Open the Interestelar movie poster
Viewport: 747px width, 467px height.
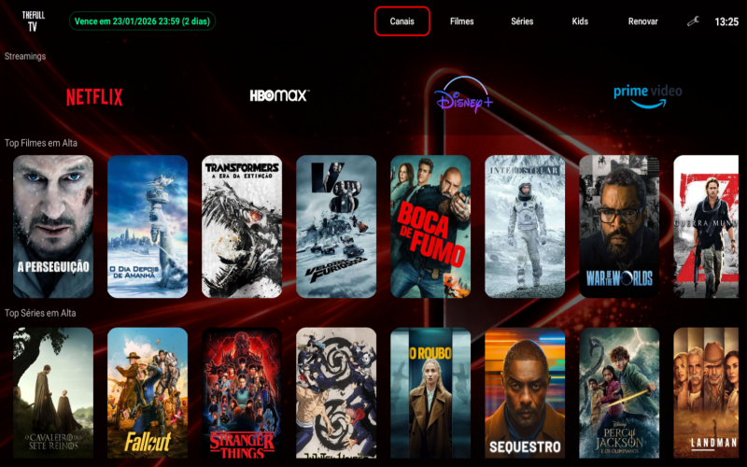(525, 226)
